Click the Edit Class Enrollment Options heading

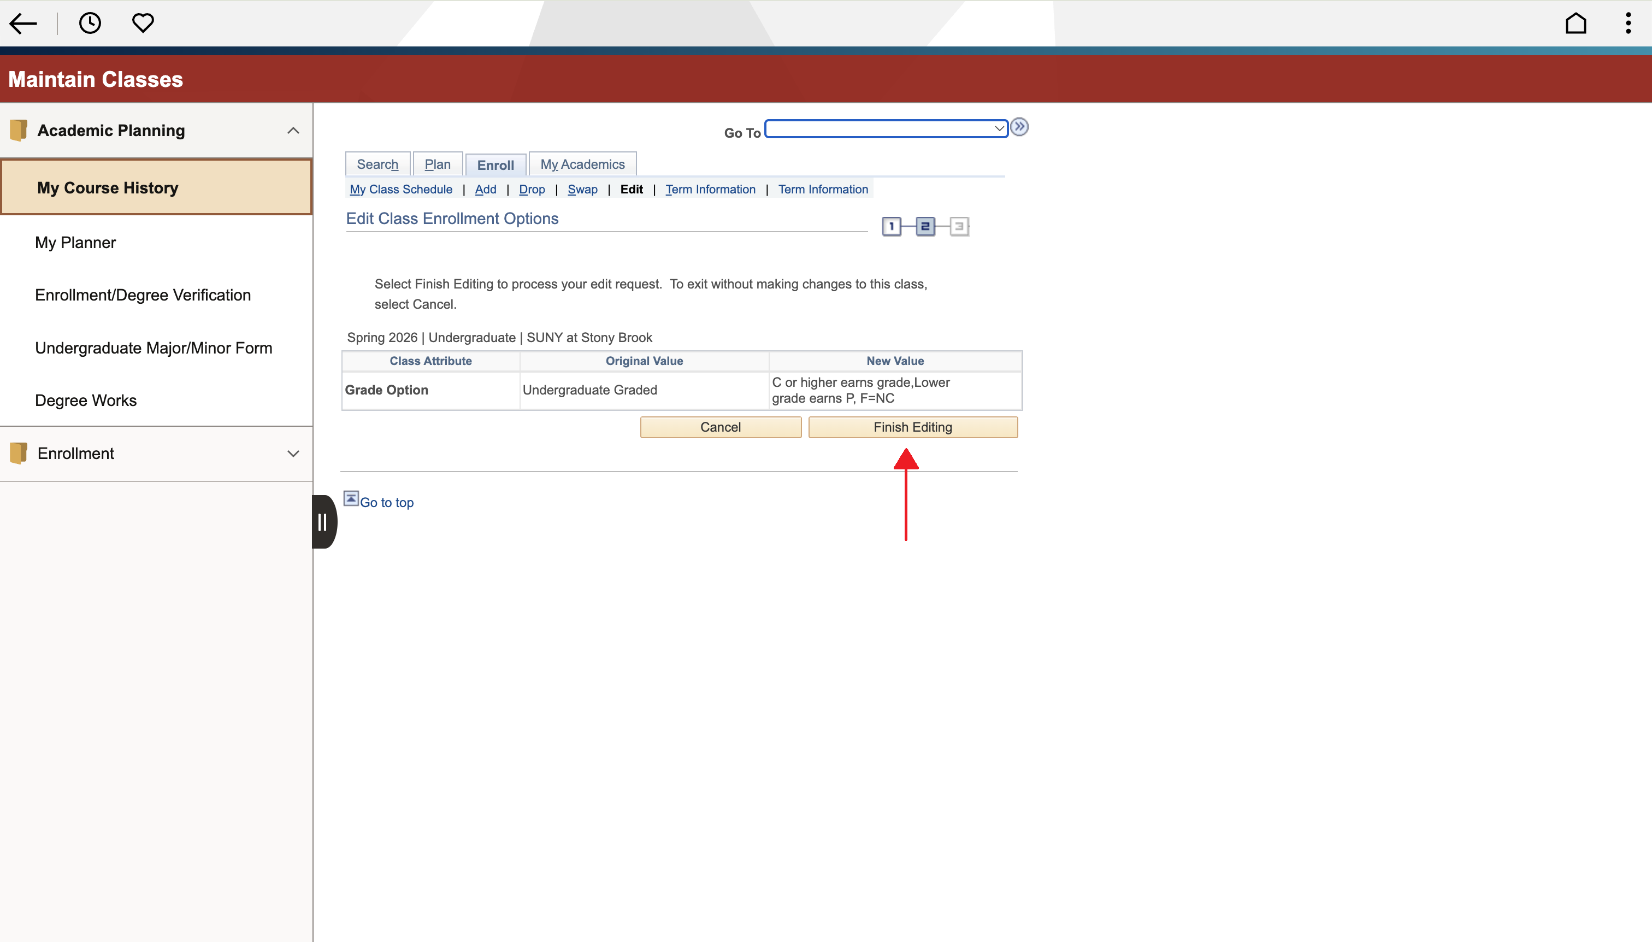(452, 219)
